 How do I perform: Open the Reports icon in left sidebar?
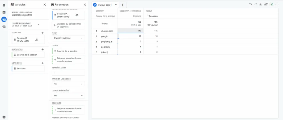(x=4, y=12)
